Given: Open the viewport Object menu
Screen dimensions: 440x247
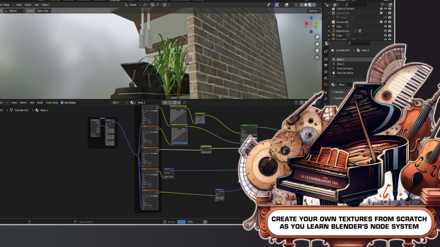Looking at the screenshot, I should (x=45, y=5).
